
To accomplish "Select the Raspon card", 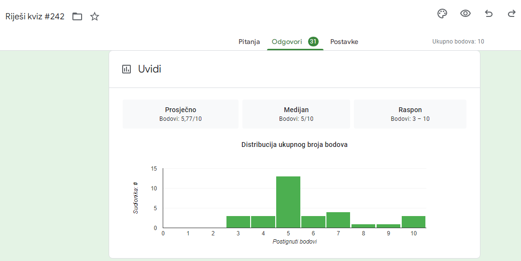I will [x=410, y=114].
